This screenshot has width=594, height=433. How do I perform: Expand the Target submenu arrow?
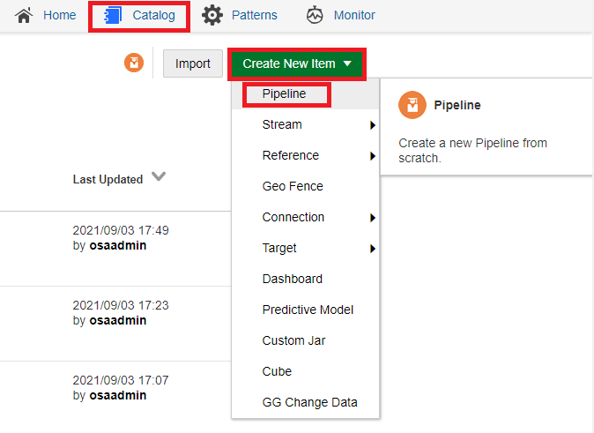pyautogui.click(x=373, y=249)
